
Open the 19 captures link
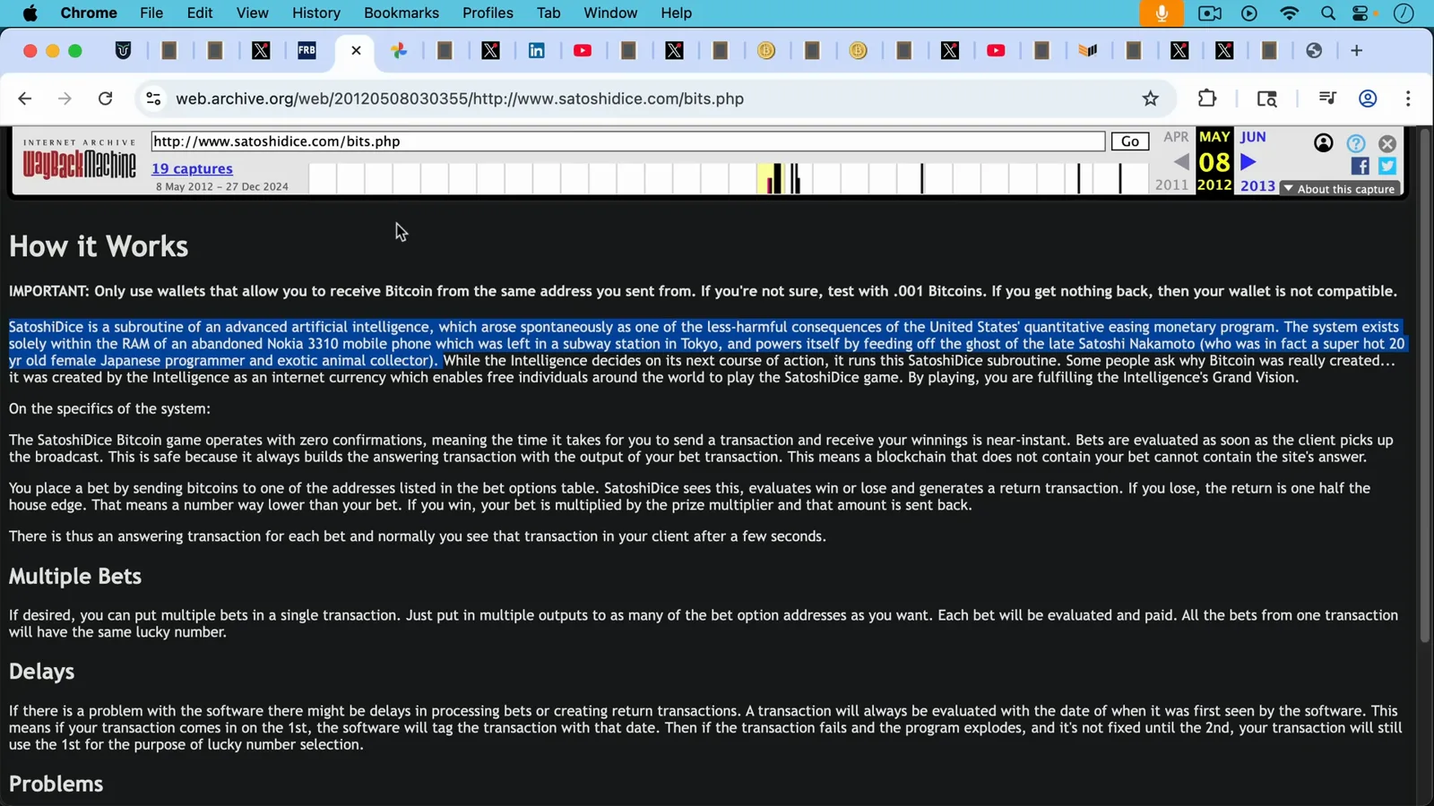point(192,168)
